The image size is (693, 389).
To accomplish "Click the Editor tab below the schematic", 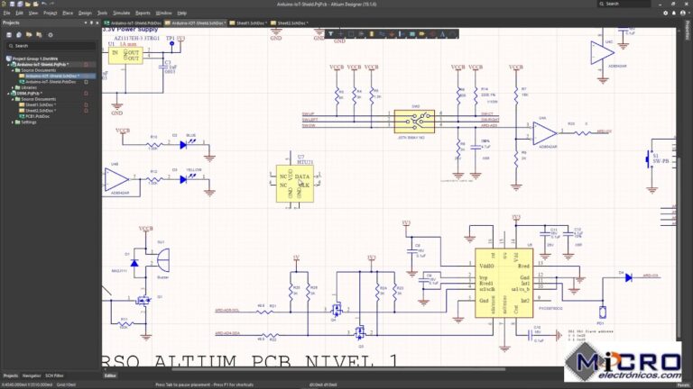I will (x=110, y=375).
